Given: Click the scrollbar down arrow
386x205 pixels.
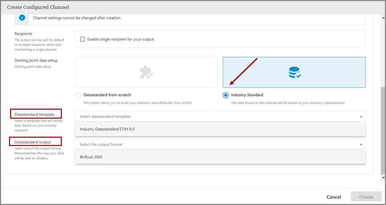Looking at the screenshot, I should (383, 177).
